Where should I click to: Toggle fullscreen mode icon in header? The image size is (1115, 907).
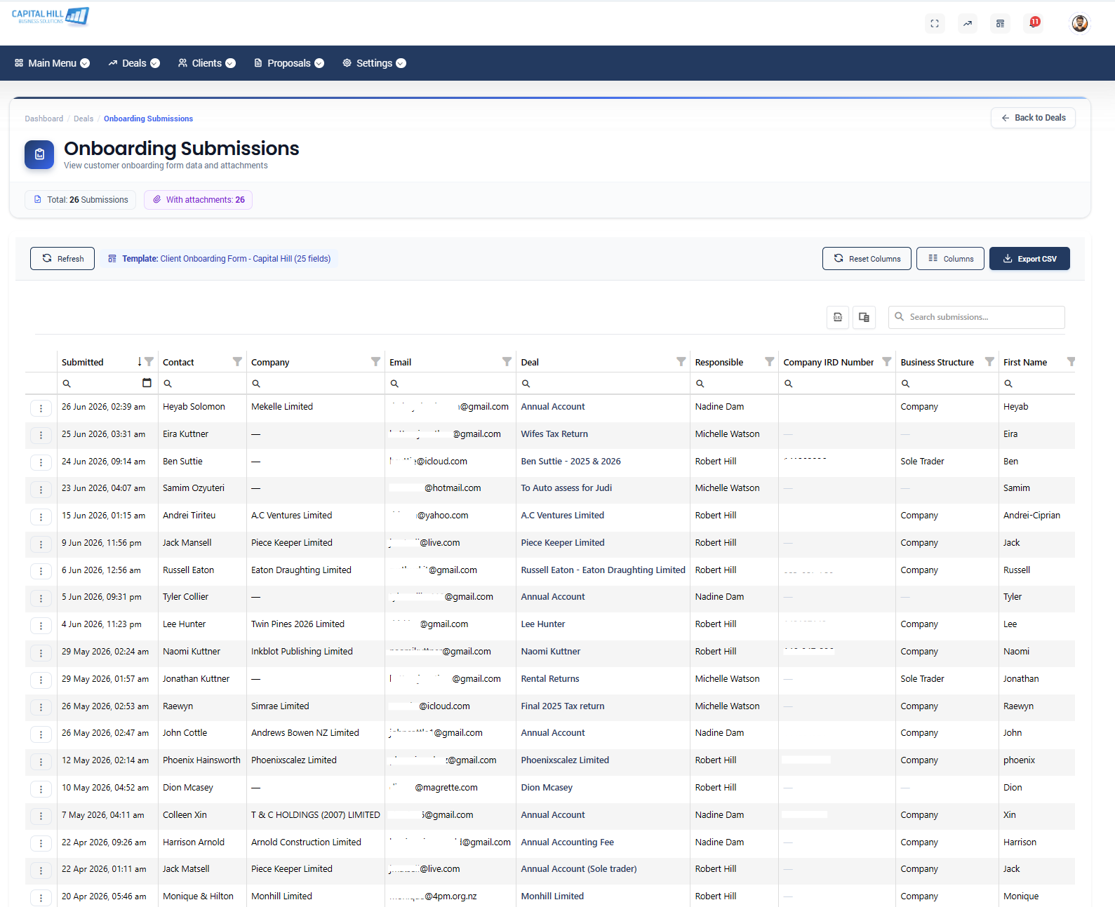(935, 23)
